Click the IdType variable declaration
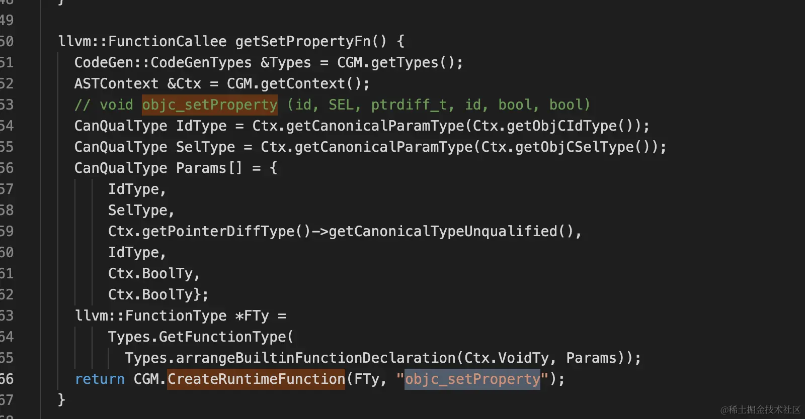 pos(201,126)
